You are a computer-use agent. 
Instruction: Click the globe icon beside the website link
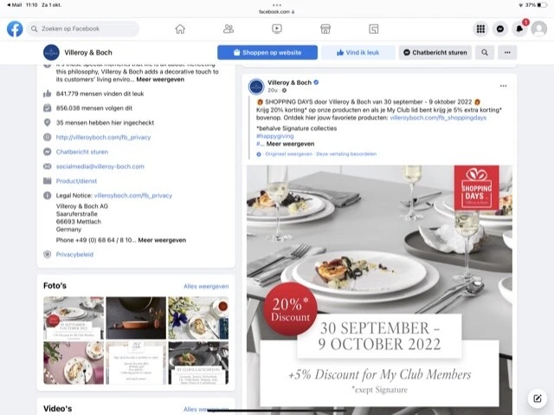pyautogui.click(x=47, y=137)
